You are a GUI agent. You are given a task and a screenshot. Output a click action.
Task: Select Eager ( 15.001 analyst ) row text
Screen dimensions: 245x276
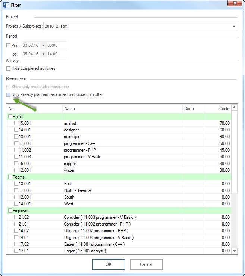85,251
